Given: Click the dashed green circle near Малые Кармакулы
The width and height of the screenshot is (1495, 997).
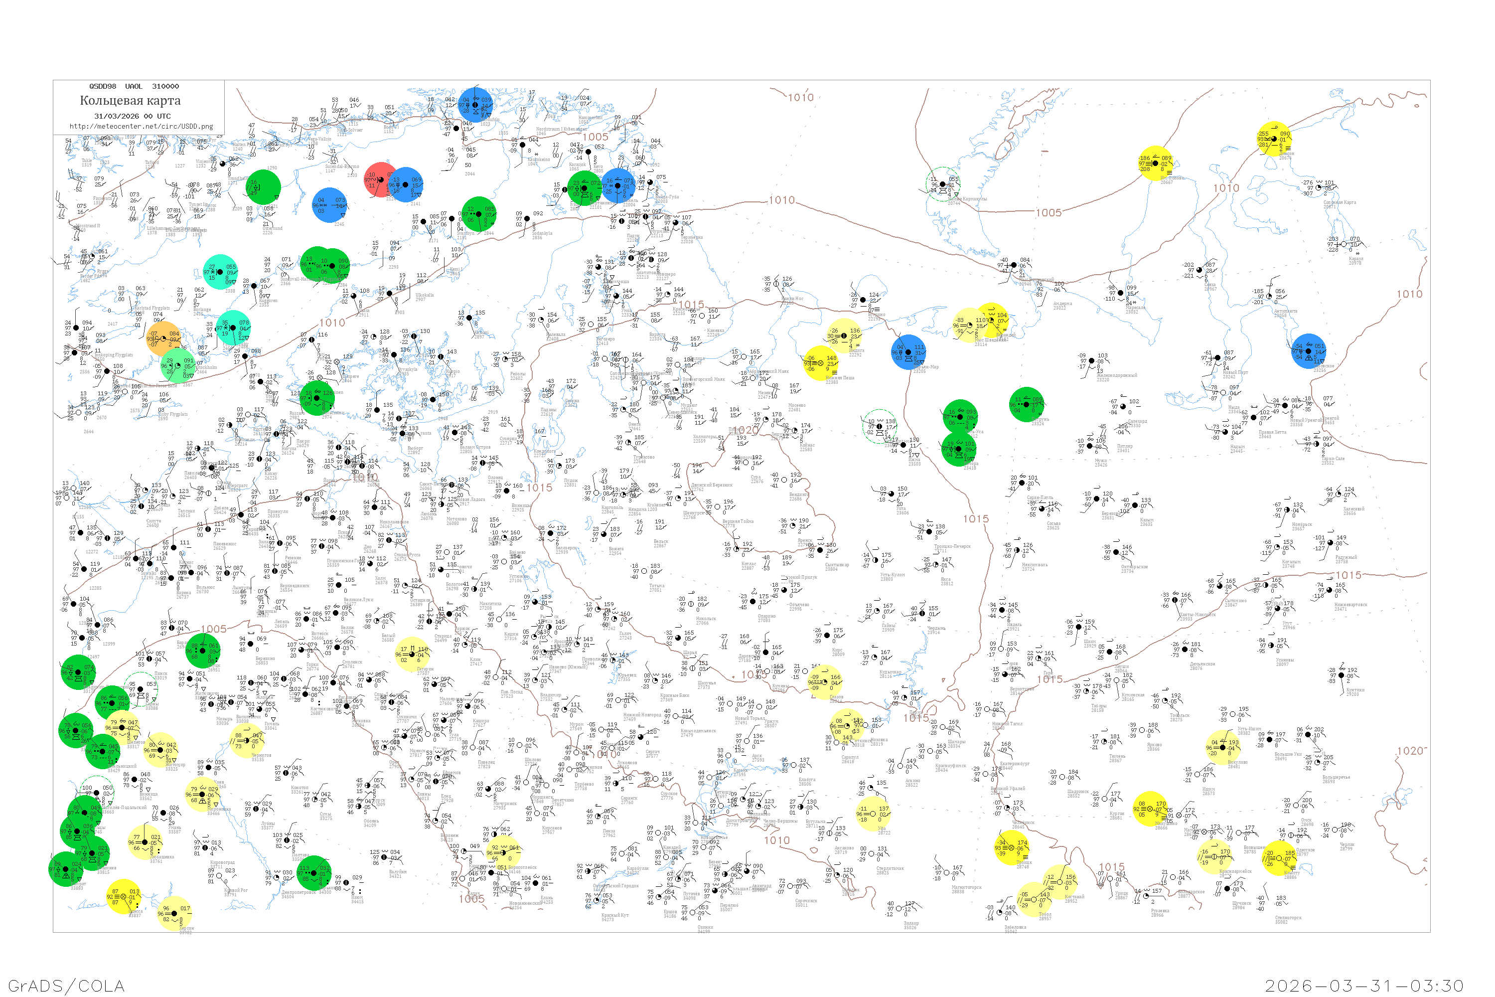Looking at the screenshot, I should [943, 184].
